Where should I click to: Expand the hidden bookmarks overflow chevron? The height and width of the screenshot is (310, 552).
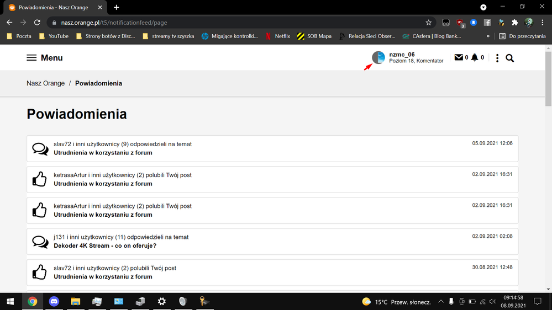[x=488, y=36]
